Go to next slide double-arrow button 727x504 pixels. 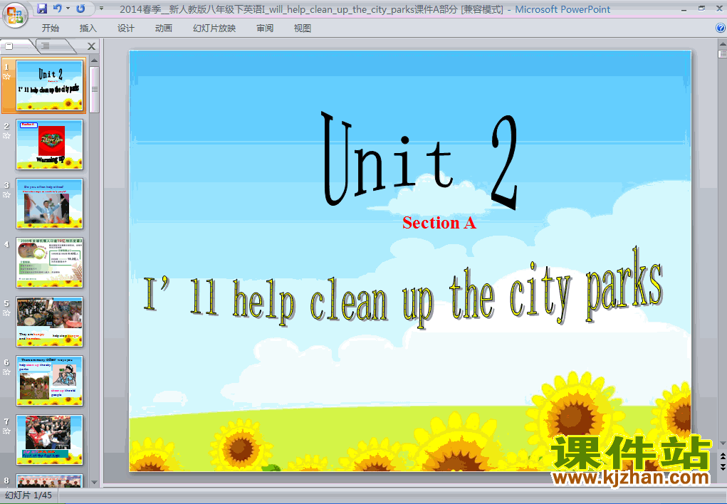(x=722, y=467)
